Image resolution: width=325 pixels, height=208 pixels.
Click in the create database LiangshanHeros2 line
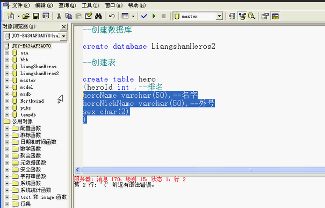[149, 46]
